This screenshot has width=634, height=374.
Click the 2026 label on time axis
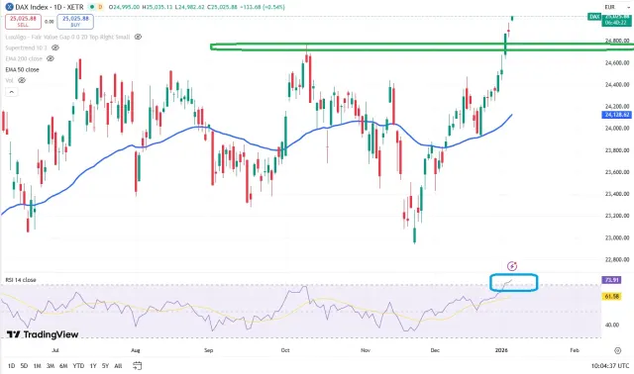[501, 350]
